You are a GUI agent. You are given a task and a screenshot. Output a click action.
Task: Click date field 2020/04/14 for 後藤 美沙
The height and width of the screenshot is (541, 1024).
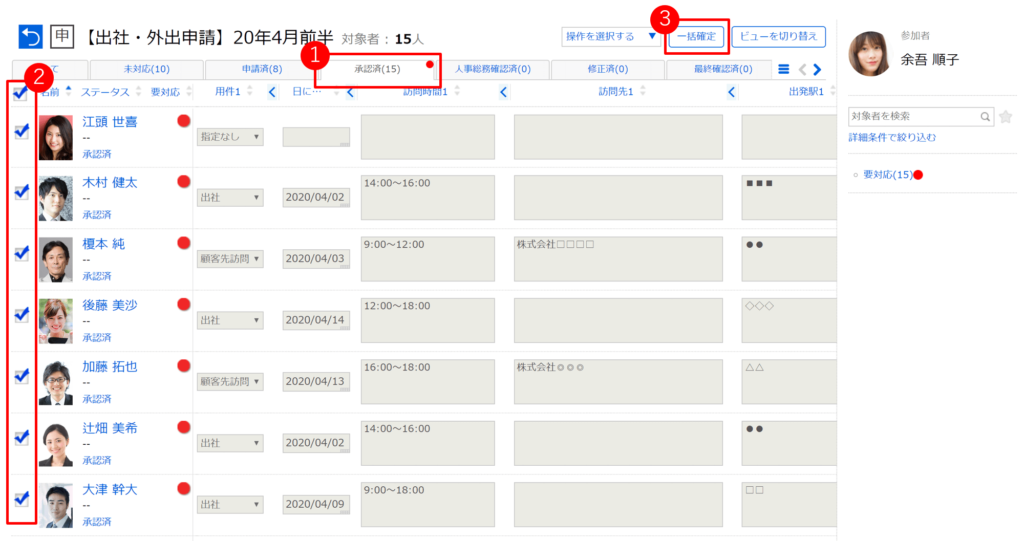[316, 320]
